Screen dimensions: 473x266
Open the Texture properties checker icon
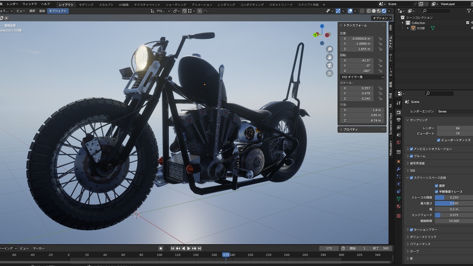coord(399,216)
